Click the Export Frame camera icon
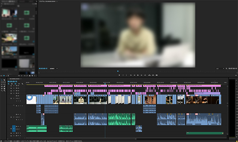Screen dimensions: 238x142 pos(157,75)
